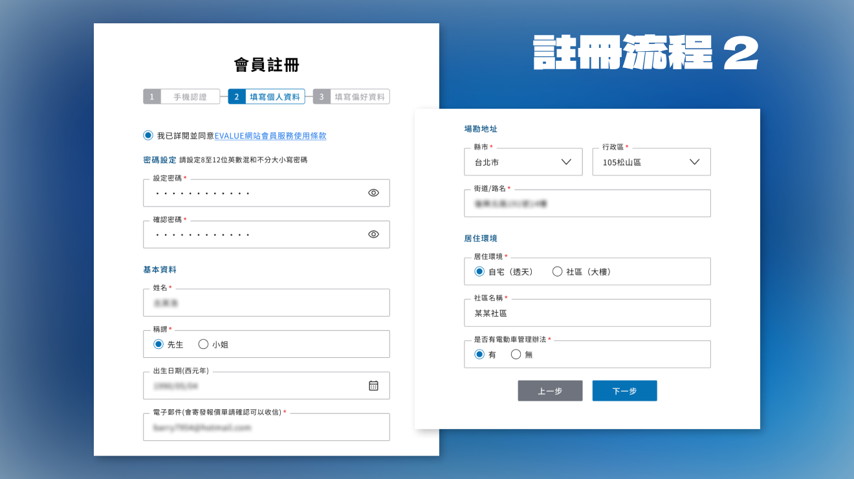Screen dimensions: 854x479
Task: Click the 居住環境 section heading
Action: (481, 239)
